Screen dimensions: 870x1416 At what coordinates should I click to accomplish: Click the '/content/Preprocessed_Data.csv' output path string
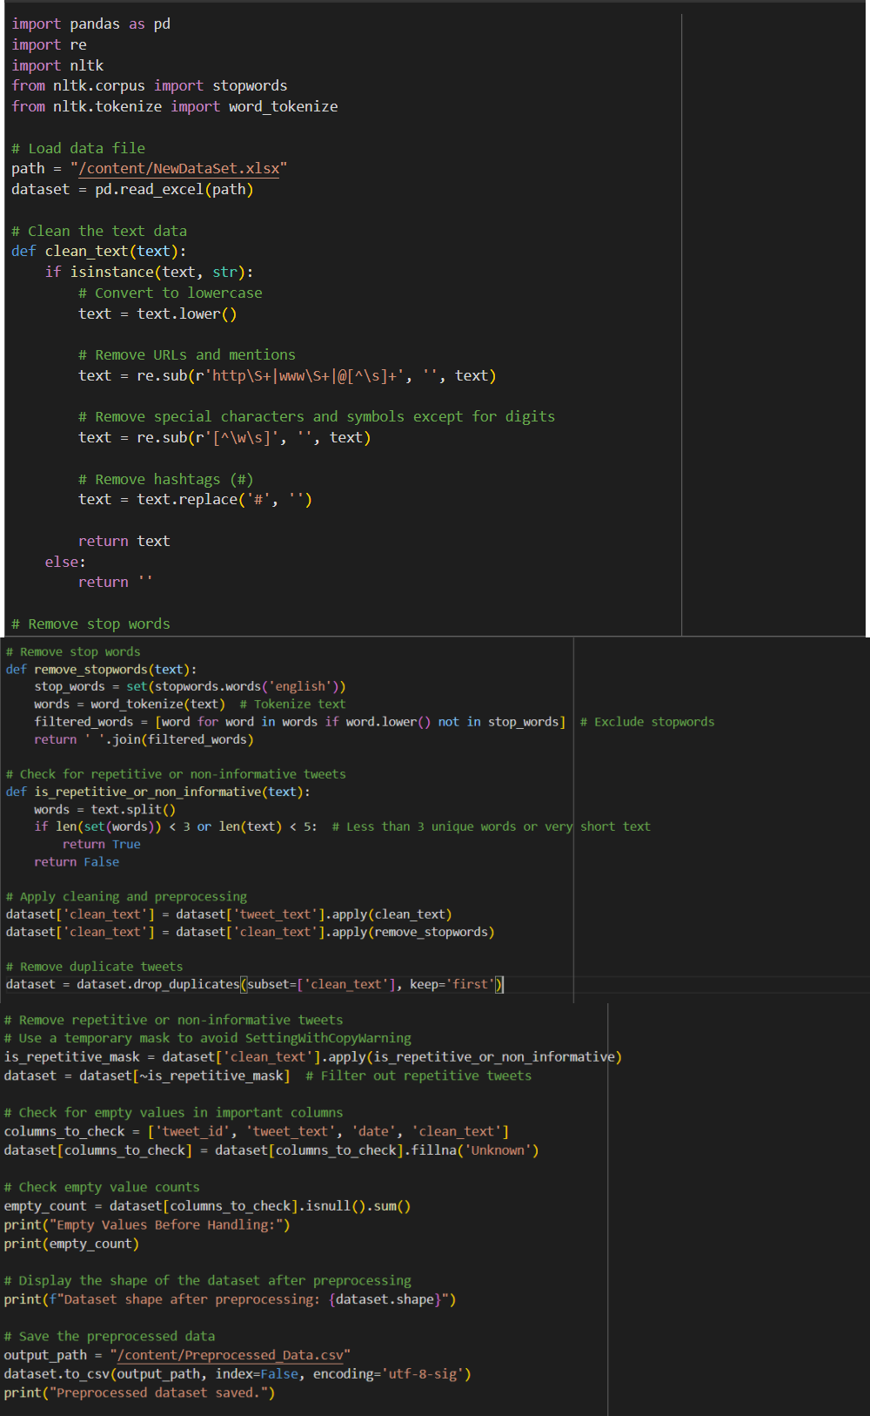pos(231,1355)
